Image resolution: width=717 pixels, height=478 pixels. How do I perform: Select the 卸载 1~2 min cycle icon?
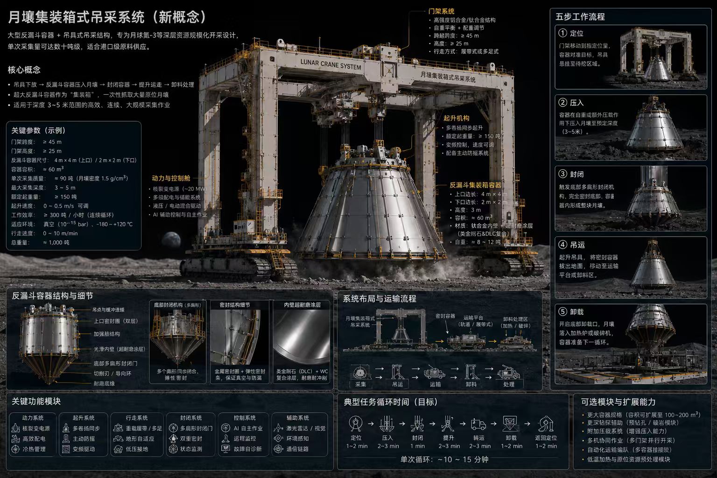(x=510, y=424)
